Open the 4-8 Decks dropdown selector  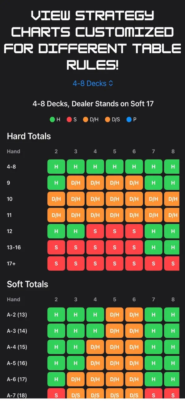coord(93,83)
